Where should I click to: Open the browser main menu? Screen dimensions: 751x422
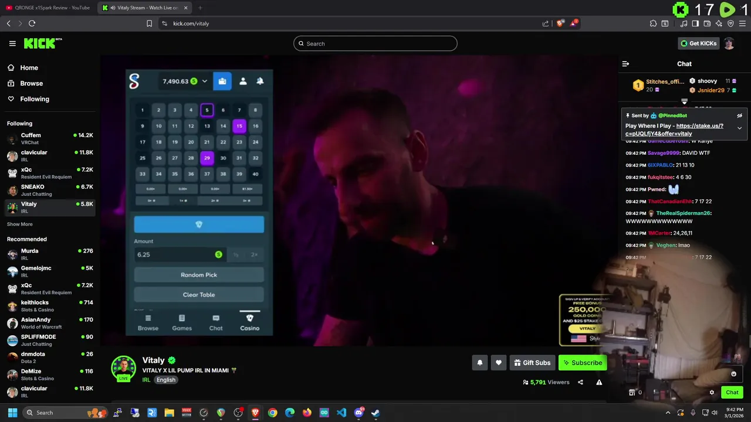pos(743,23)
